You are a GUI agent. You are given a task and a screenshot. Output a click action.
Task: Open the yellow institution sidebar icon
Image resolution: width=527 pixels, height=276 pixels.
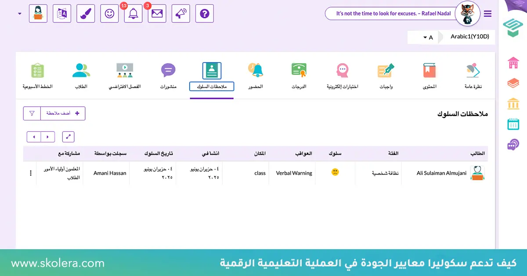(x=513, y=104)
